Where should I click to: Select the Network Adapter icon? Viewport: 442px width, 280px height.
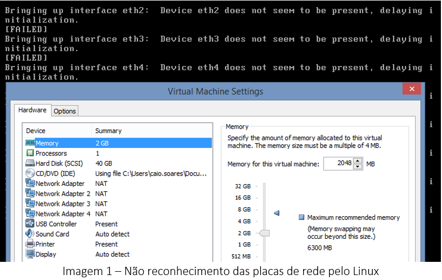(30, 184)
